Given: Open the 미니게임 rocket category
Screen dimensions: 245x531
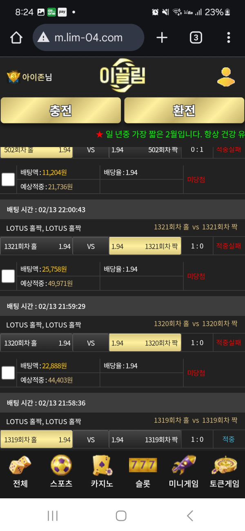Looking at the screenshot, I should [x=184, y=472].
